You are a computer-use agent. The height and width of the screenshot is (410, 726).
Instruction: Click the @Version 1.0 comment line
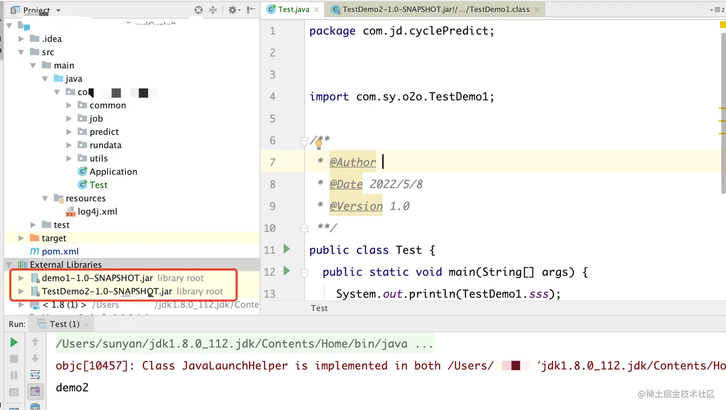[363, 206]
